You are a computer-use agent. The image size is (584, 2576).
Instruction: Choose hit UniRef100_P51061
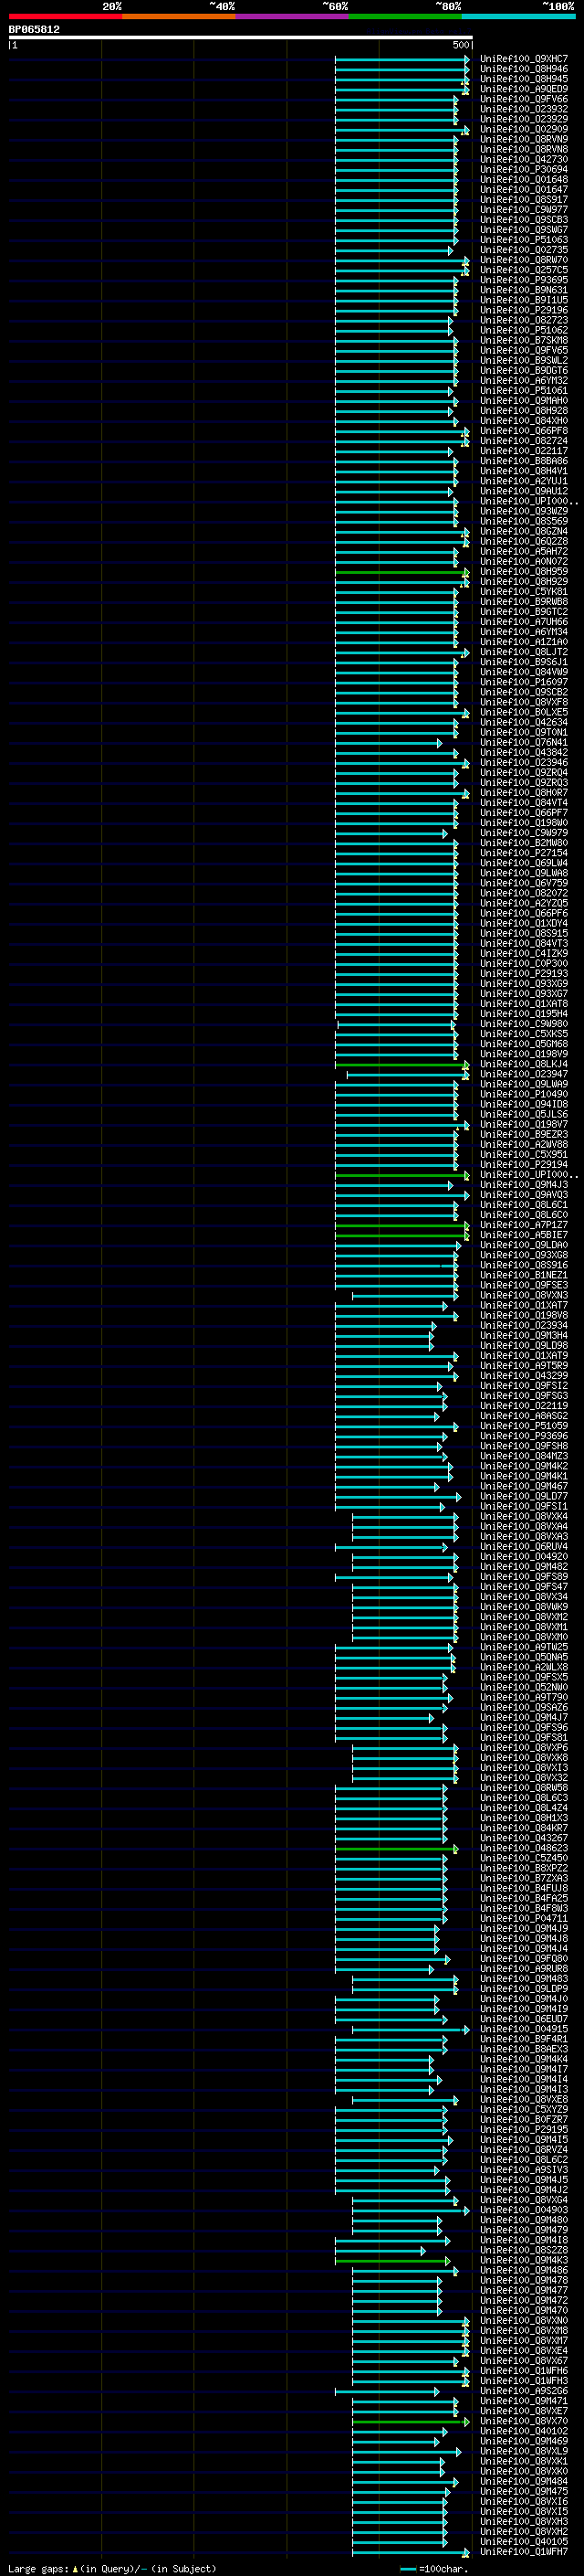[x=524, y=391]
